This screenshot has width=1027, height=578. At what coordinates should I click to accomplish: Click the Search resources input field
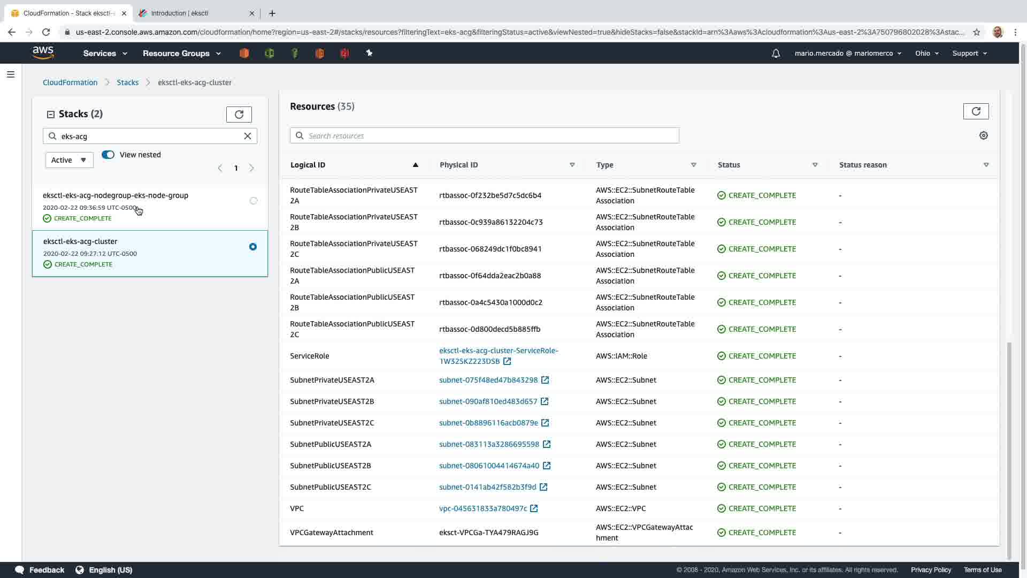pos(484,136)
